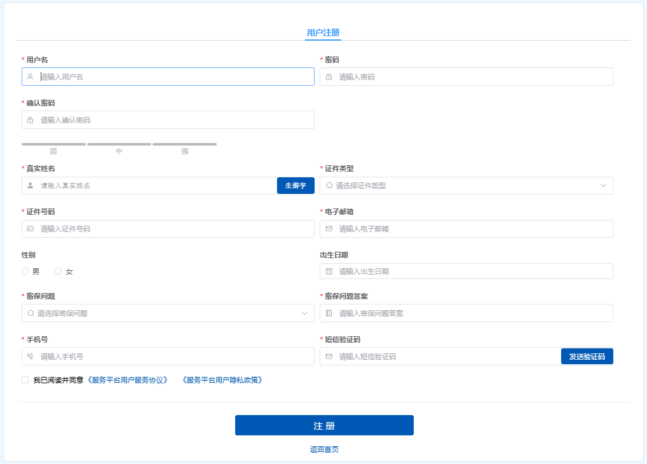Click the ID card icon in 证件号码 field
Viewport: 647px width, 464px height.
point(30,229)
